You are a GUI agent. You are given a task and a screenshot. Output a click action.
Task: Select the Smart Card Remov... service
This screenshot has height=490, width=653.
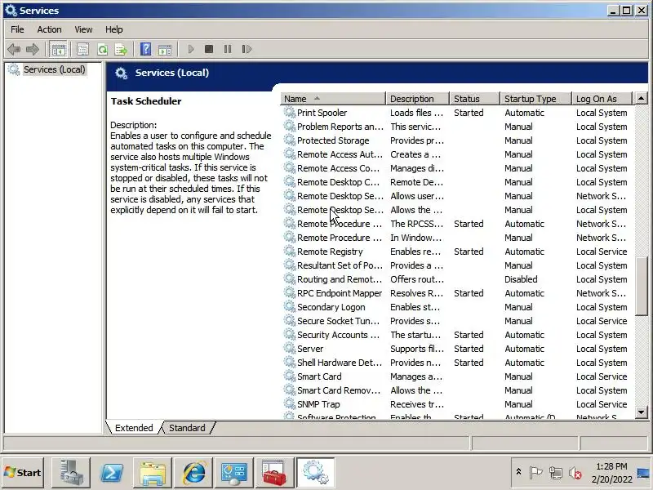pos(457,390)
